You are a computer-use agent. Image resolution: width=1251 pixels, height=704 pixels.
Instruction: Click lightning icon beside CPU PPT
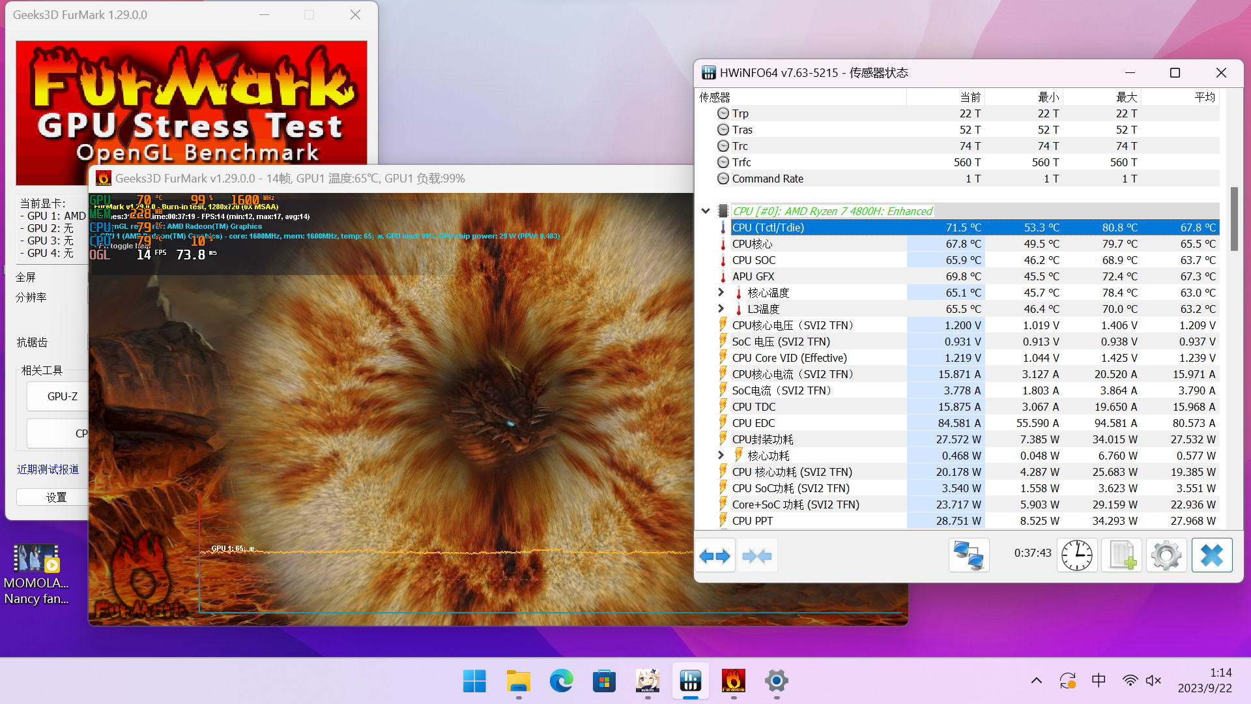[723, 520]
